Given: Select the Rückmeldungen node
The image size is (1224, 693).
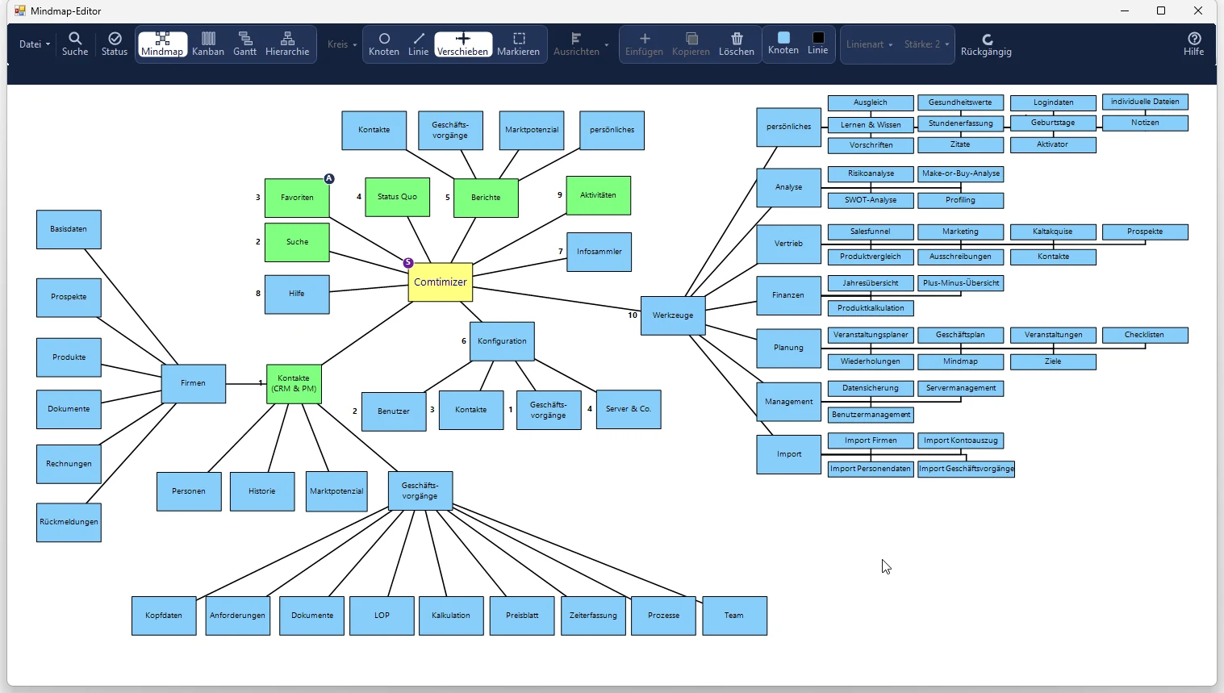Looking at the screenshot, I should click(x=69, y=522).
